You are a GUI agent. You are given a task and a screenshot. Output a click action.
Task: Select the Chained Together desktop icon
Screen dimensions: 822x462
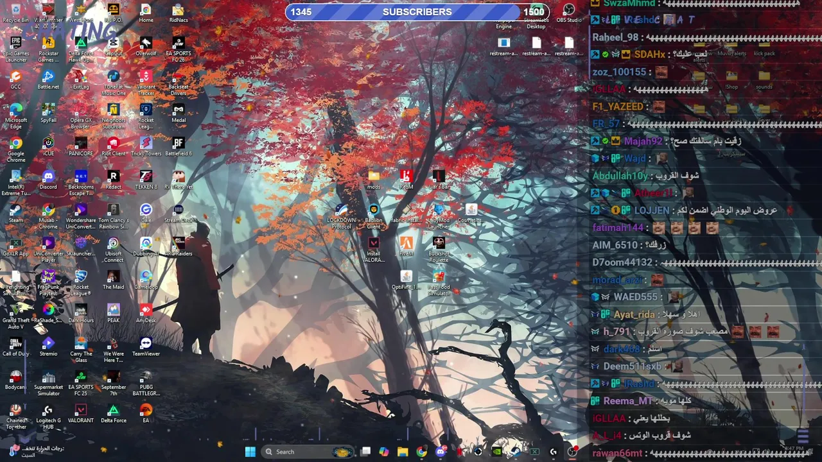[x=16, y=416]
